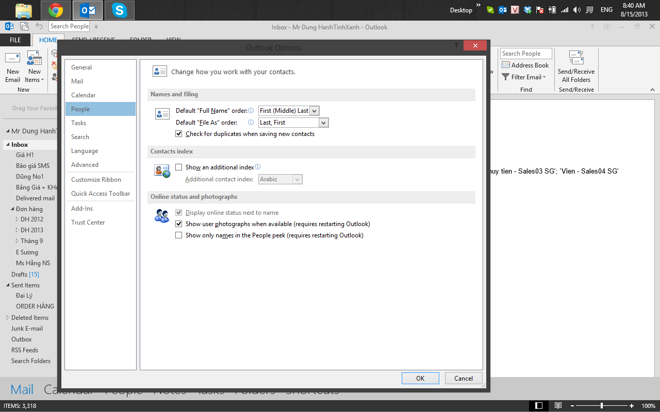
Task: Click Send/Receive All Folders
Action: (576, 67)
